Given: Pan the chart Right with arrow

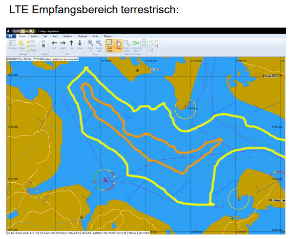Looking at the screenshot, I should (x=63, y=45).
